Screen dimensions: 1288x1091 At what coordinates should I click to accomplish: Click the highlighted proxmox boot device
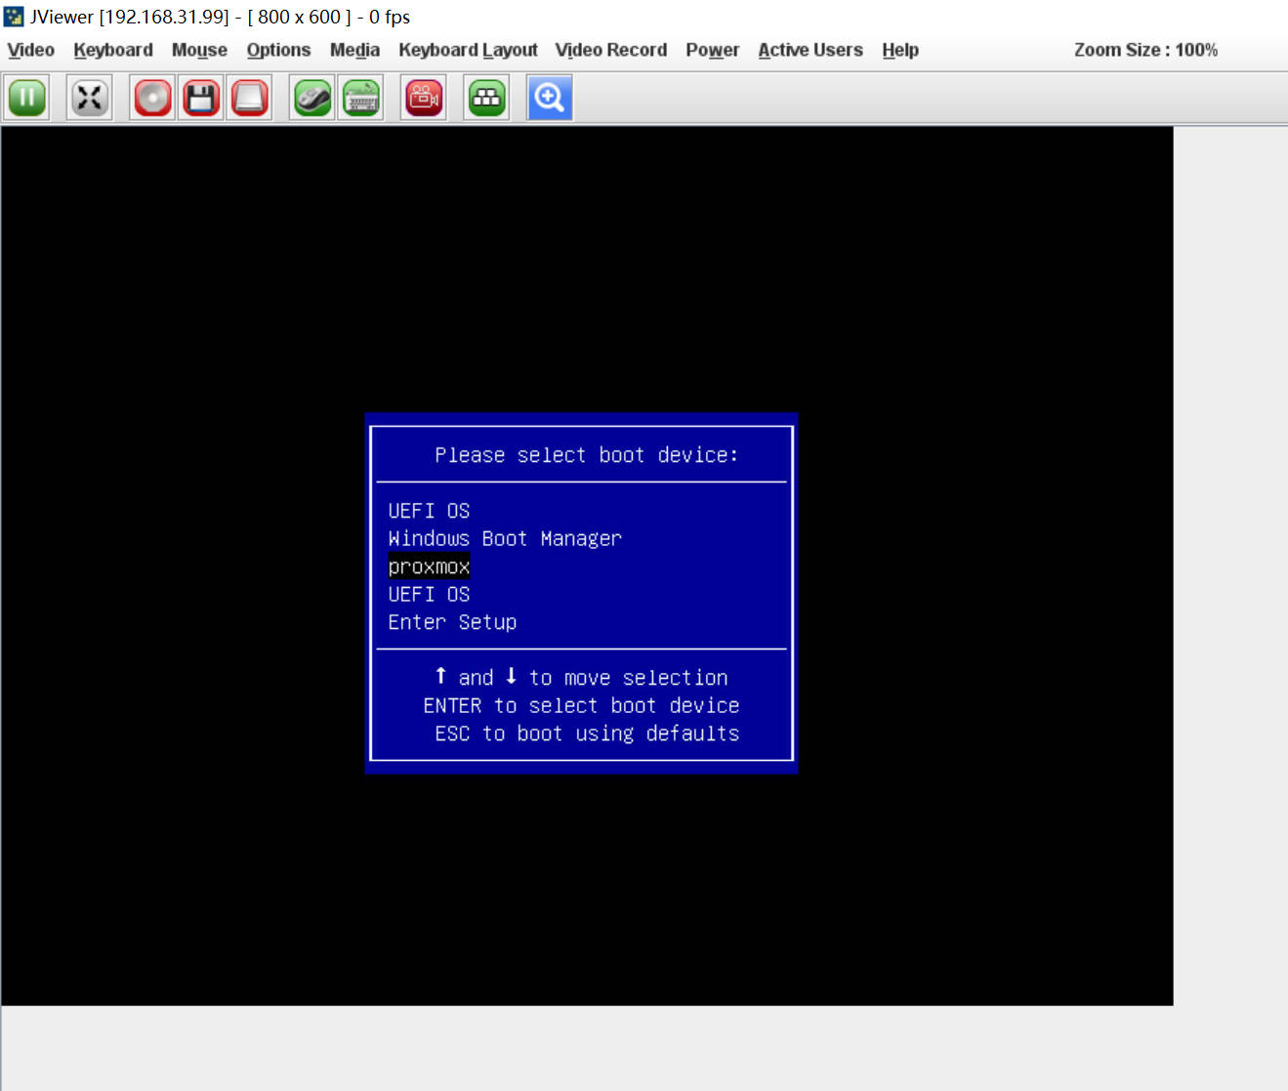click(x=429, y=566)
